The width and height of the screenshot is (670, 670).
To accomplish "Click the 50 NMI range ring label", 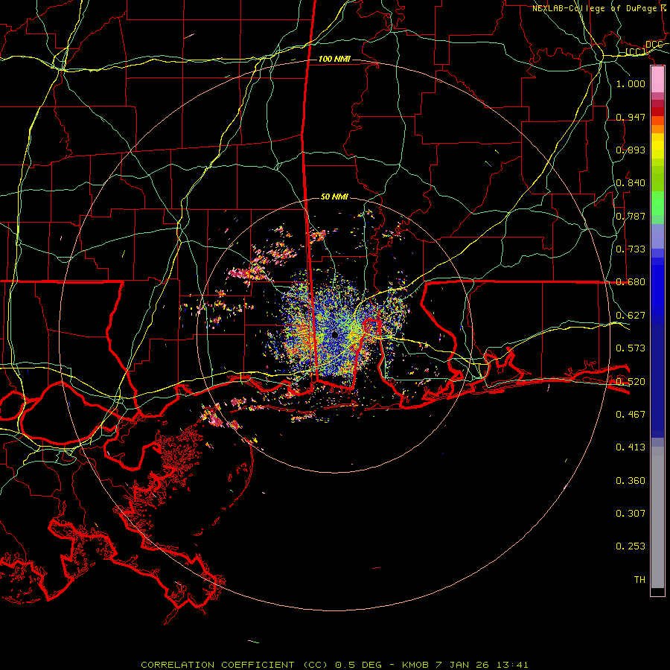I will pos(334,197).
